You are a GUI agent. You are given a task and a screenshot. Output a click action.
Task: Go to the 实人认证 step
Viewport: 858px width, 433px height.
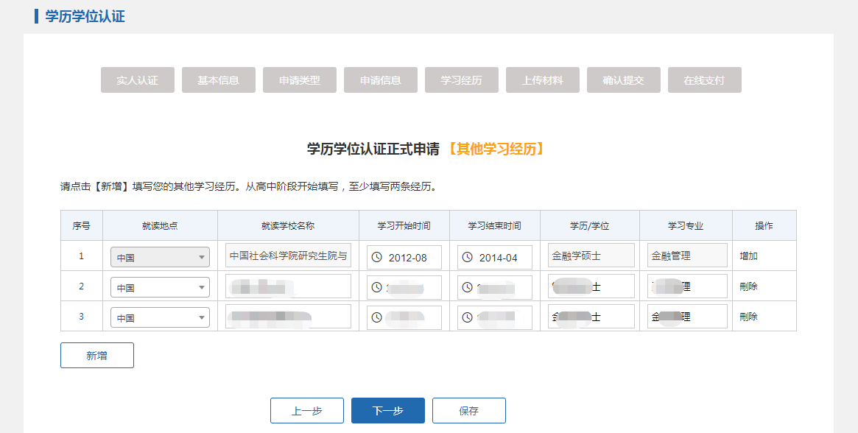pyautogui.click(x=138, y=80)
